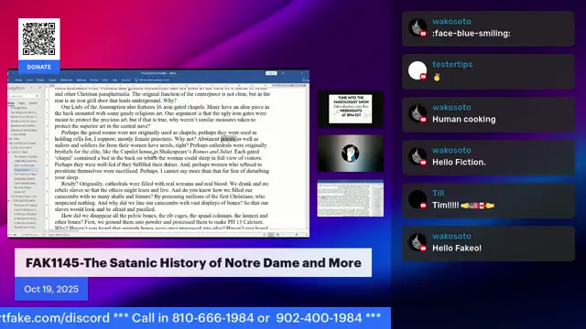Click the ticker 'Call in 810-666-1984' text
The image size is (586, 329).
pyautogui.click(x=193, y=318)
